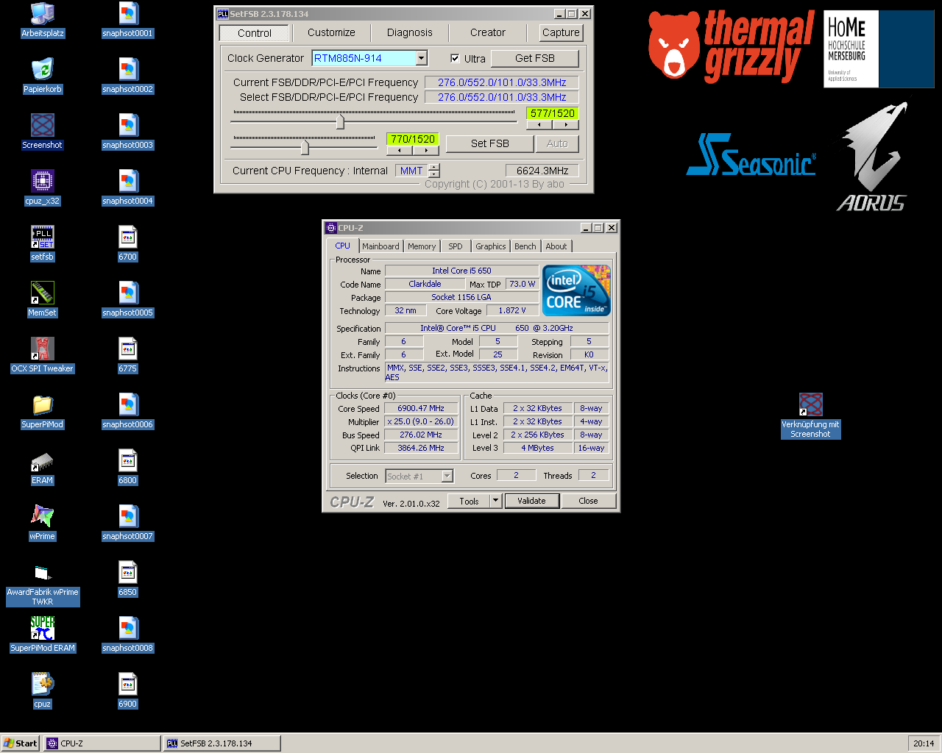This screenshot has height=753, width=942.
Task: Select the 6900 file icon
Action: 128,690
